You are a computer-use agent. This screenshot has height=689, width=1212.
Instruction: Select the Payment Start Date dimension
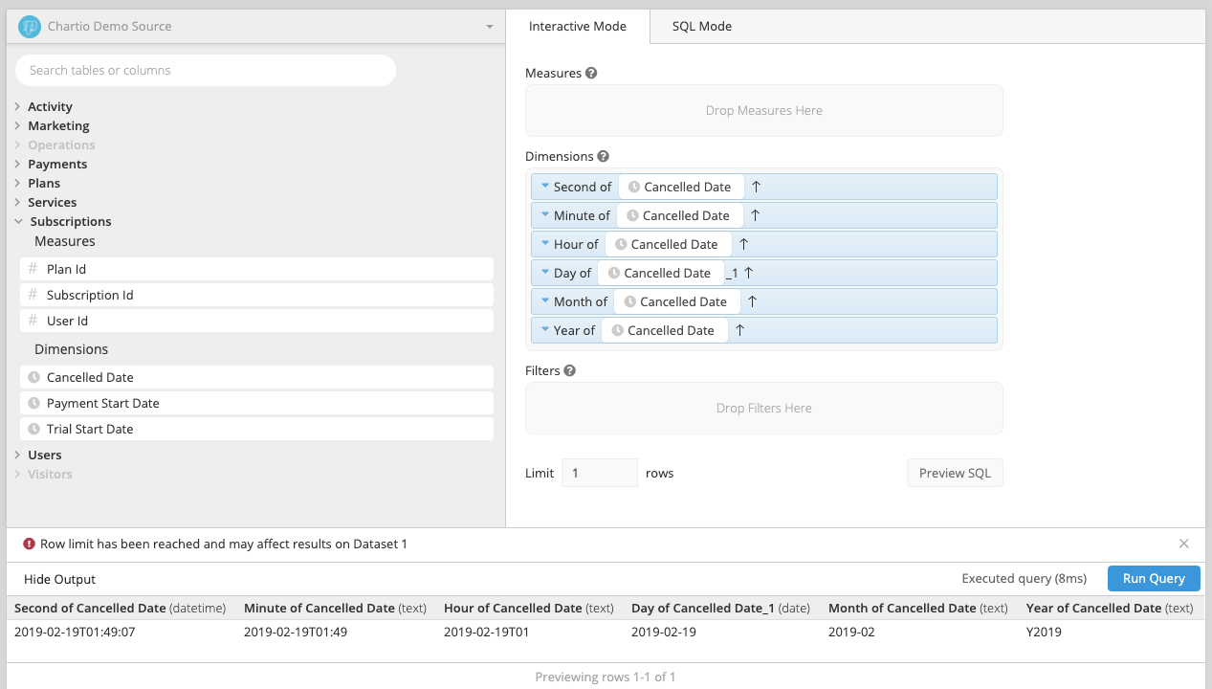[x=256, y=403]
